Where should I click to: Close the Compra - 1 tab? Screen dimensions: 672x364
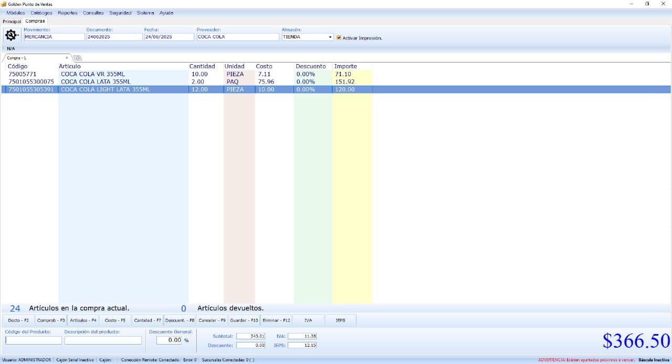click(x=67, y=58)
